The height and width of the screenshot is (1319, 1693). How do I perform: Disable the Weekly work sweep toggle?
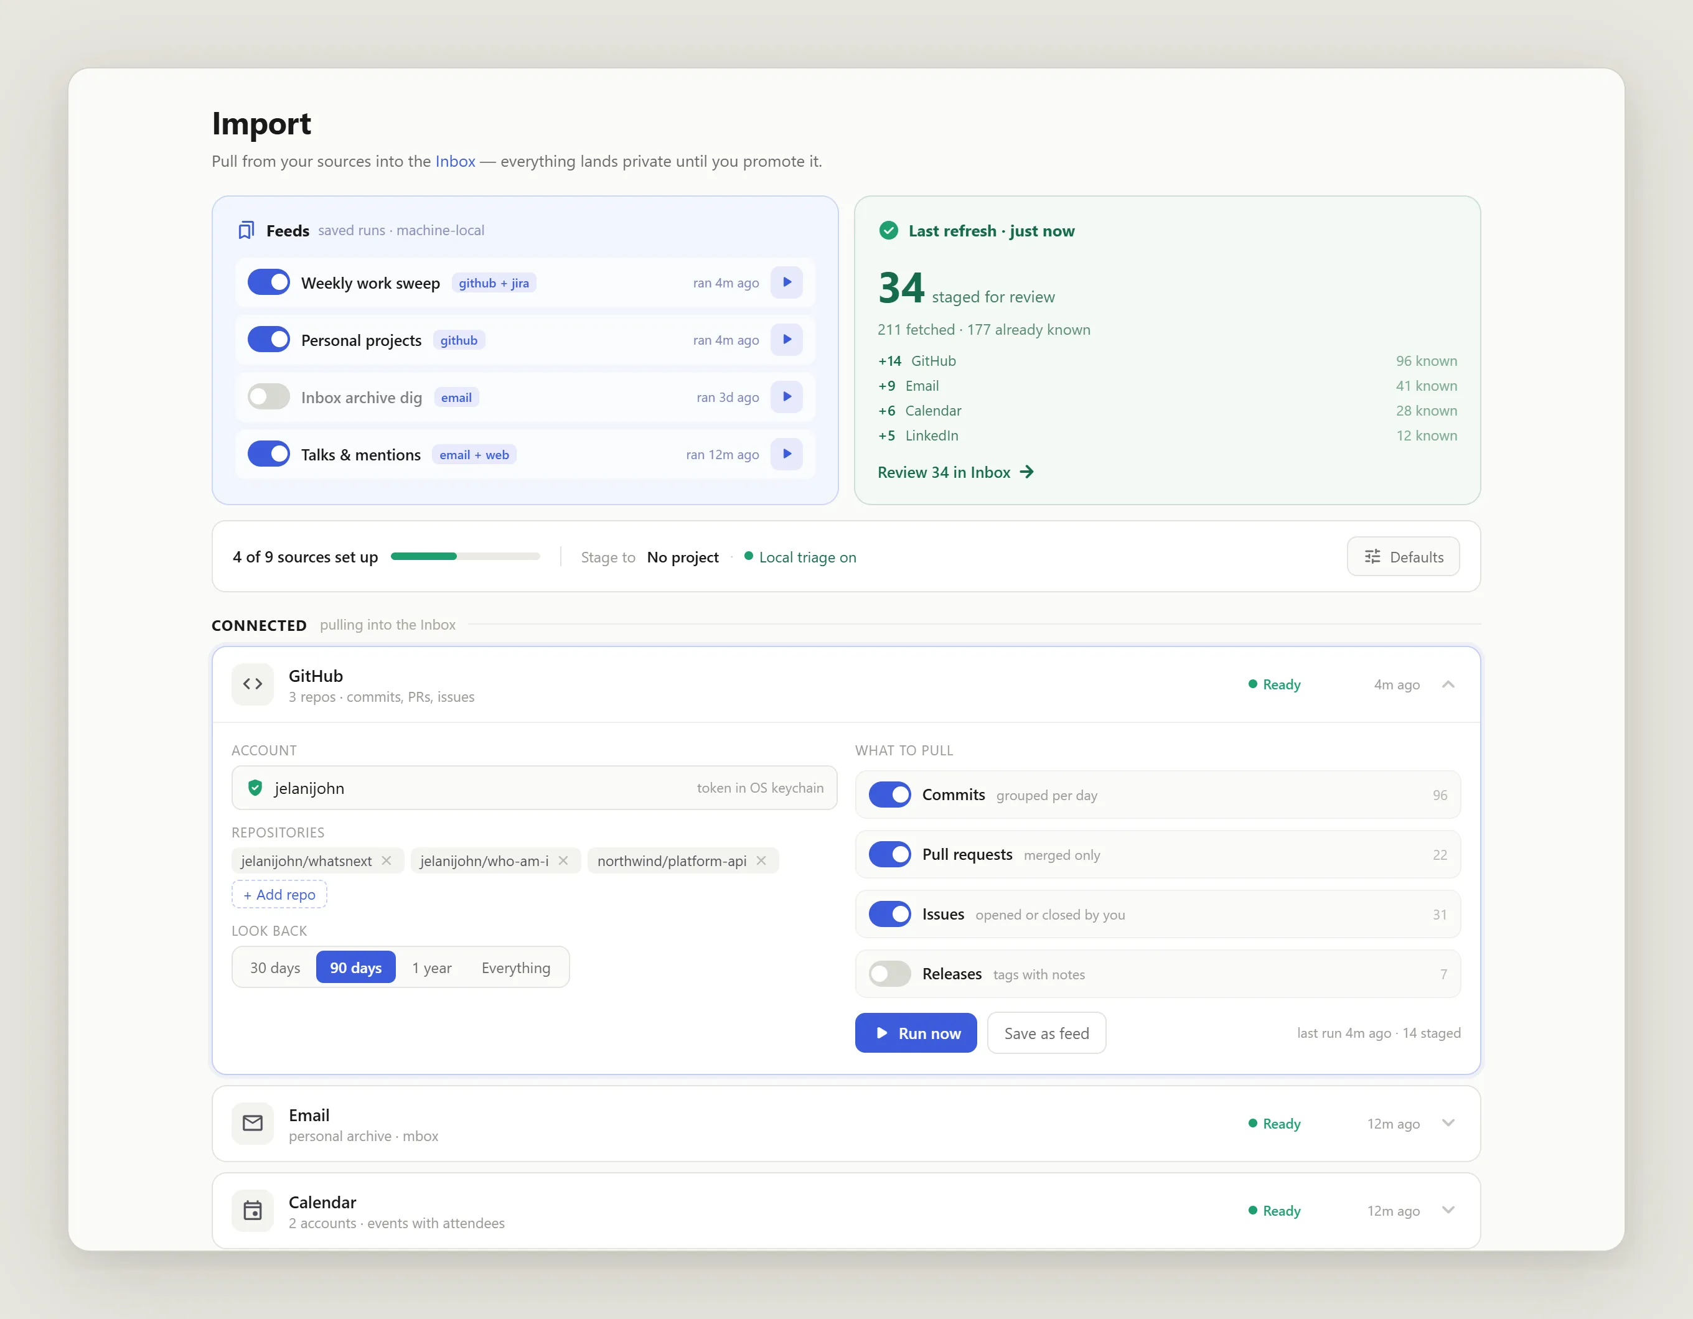pyautogui.click(x=268, y=282)
